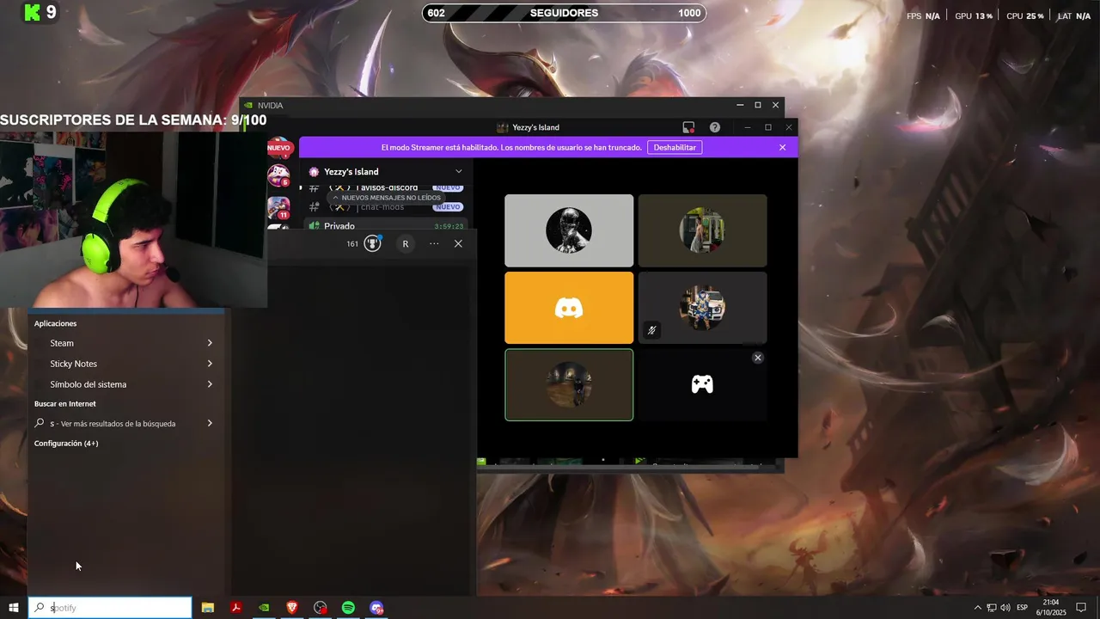Viewport: 1100px width, 619px height.
Task: Open OBS Studio from the taskbar
Action: coord(321,608)
